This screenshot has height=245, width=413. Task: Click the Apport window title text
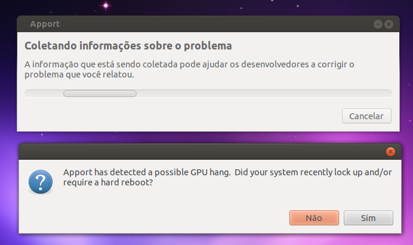coord(45,24)
